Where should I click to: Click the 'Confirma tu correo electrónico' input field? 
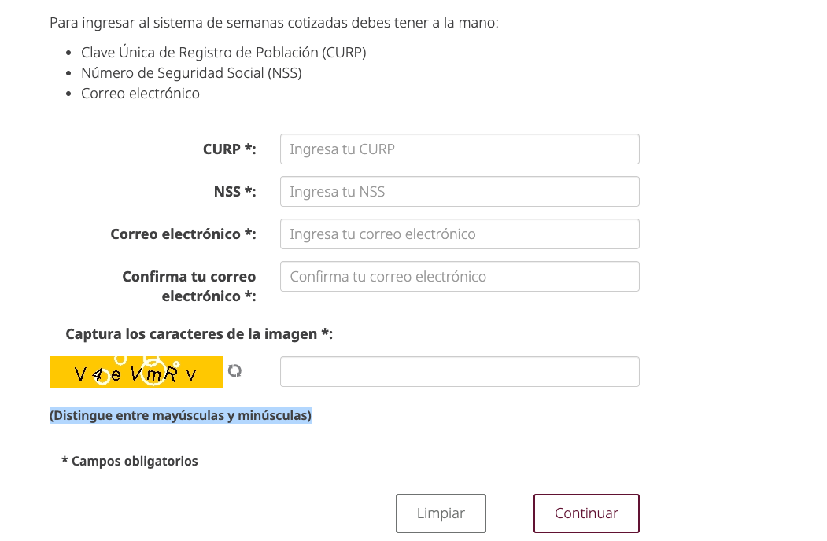point(460,277)
